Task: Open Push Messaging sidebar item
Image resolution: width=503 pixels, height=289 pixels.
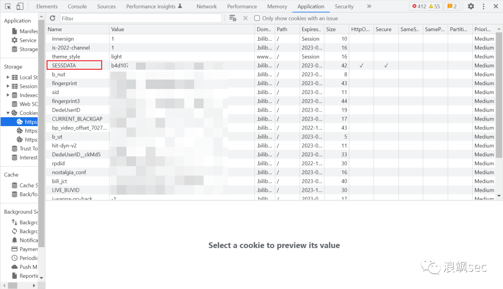Action: coord(25,267)
